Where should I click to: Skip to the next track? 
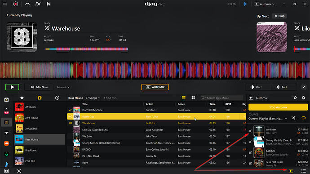279,16
